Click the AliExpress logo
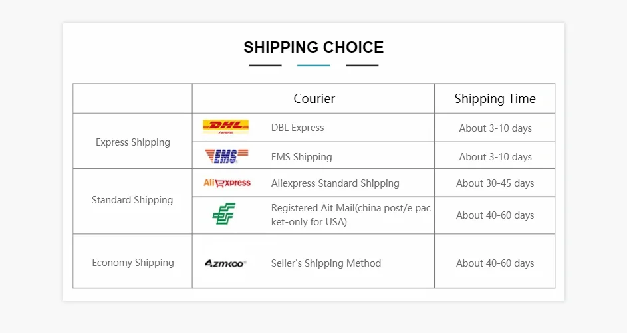This screenshot has width=627, height=333. [227, 183]
